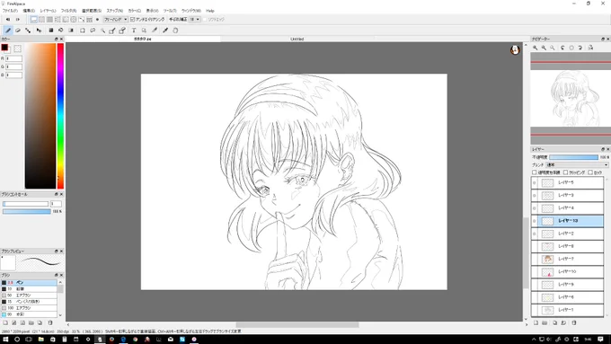This screenshot has width=611, height=344.
Task: Create a new layer folder
Action: (x=545, y=322)
